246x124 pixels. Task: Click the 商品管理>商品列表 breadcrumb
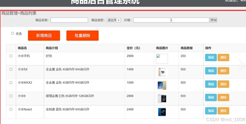[19, 13]
